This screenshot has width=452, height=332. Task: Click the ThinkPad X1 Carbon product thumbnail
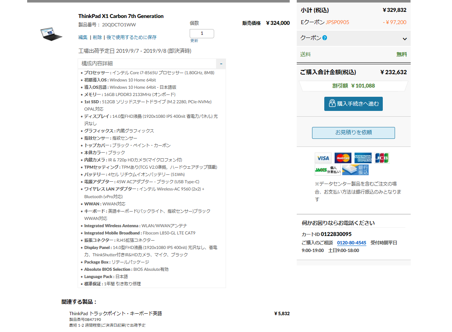click(x=51, y=34)
